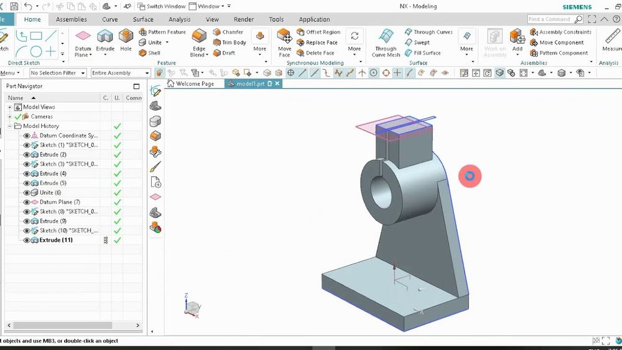Click More in Synchronous Modeling group

click(355, 43)
